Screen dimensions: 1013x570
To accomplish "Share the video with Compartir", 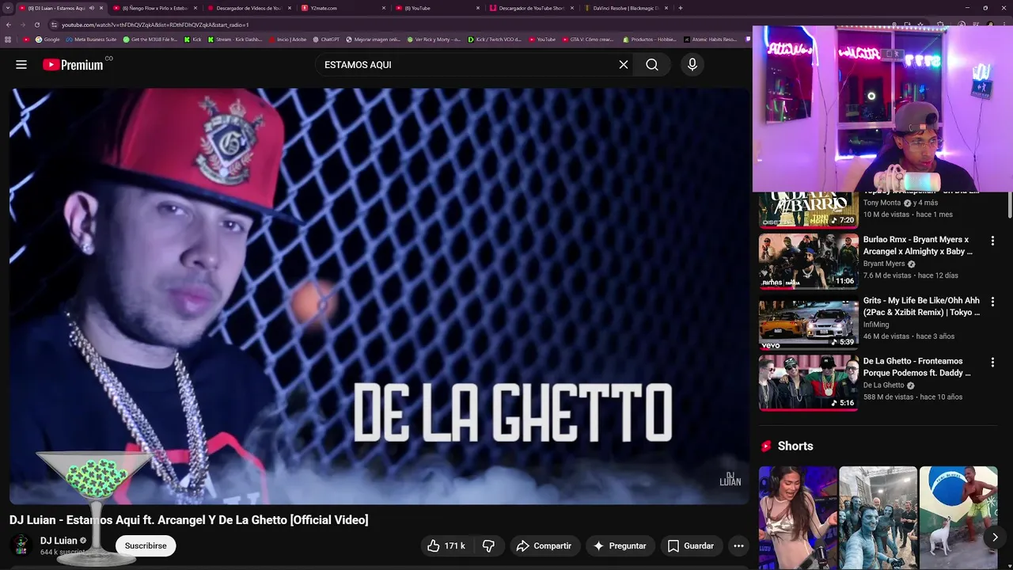I will tap(544, 545).
